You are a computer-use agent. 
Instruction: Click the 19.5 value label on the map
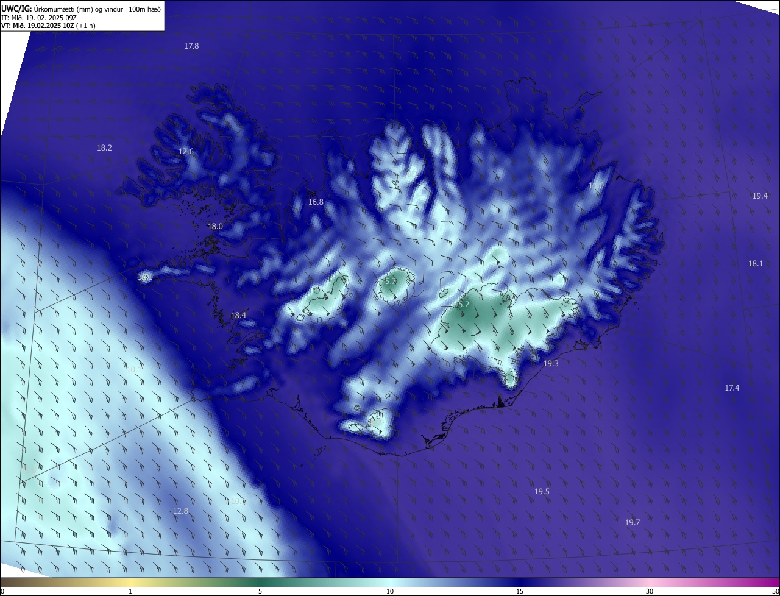542,492
